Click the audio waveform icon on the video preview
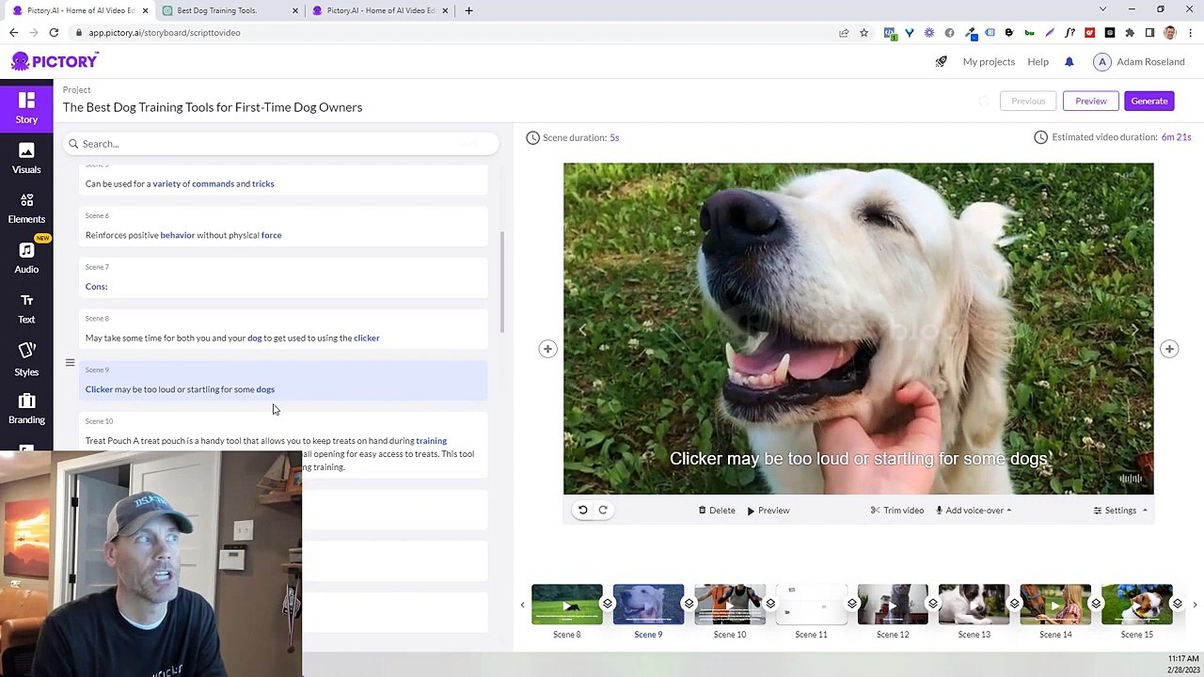Image resolution: width=1204 pixels, height=677 pixels. pyautogui.click(x=1131, y=479)
